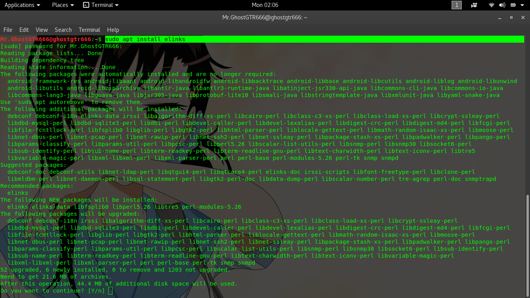This screenshot has width=530, height=298.
Task: Click 'Reading package lists... Done' line
Action: pyautogui.click(x=51, y=53)
